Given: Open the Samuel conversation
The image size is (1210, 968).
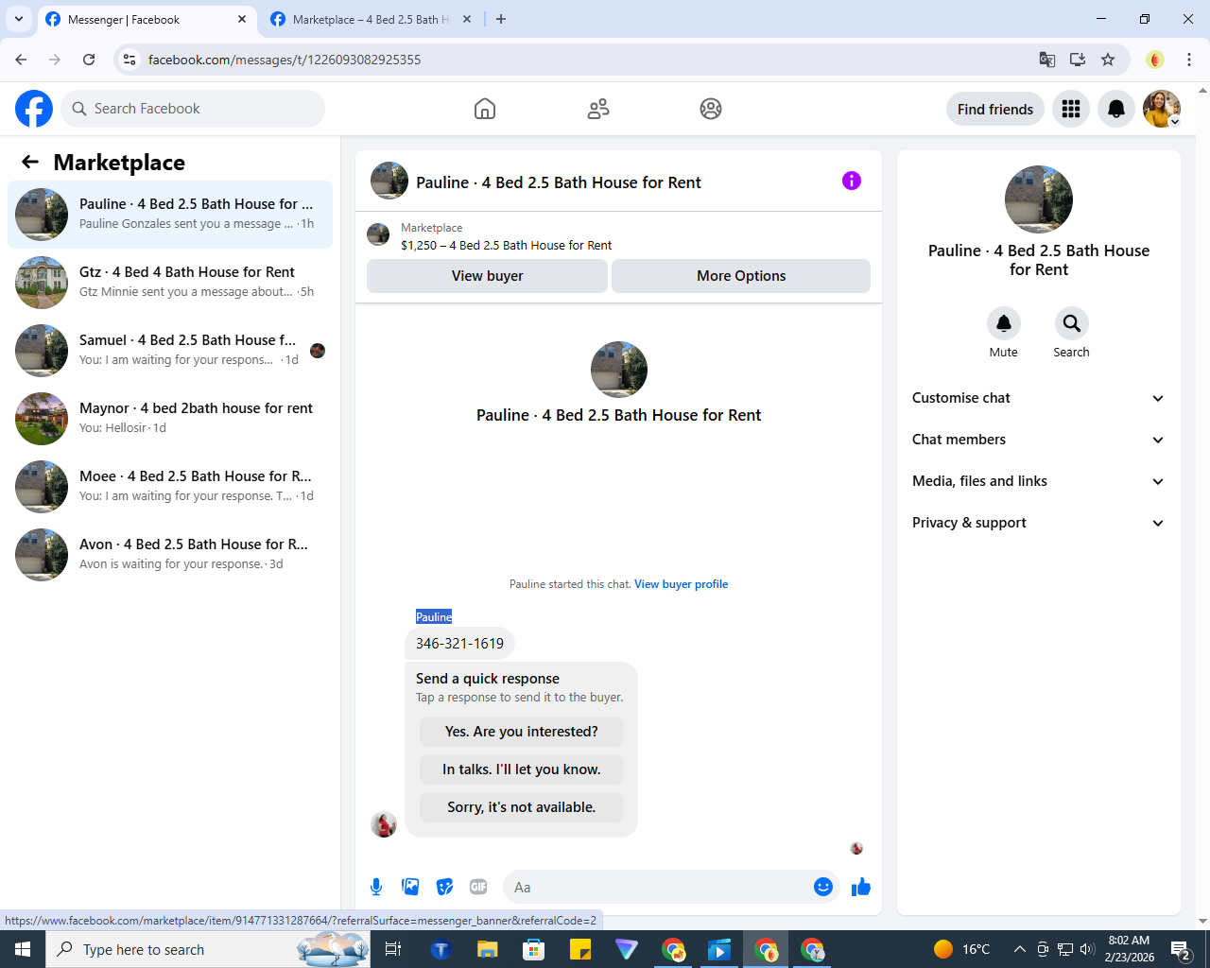Looking at the screenshot, I should 170,351.
